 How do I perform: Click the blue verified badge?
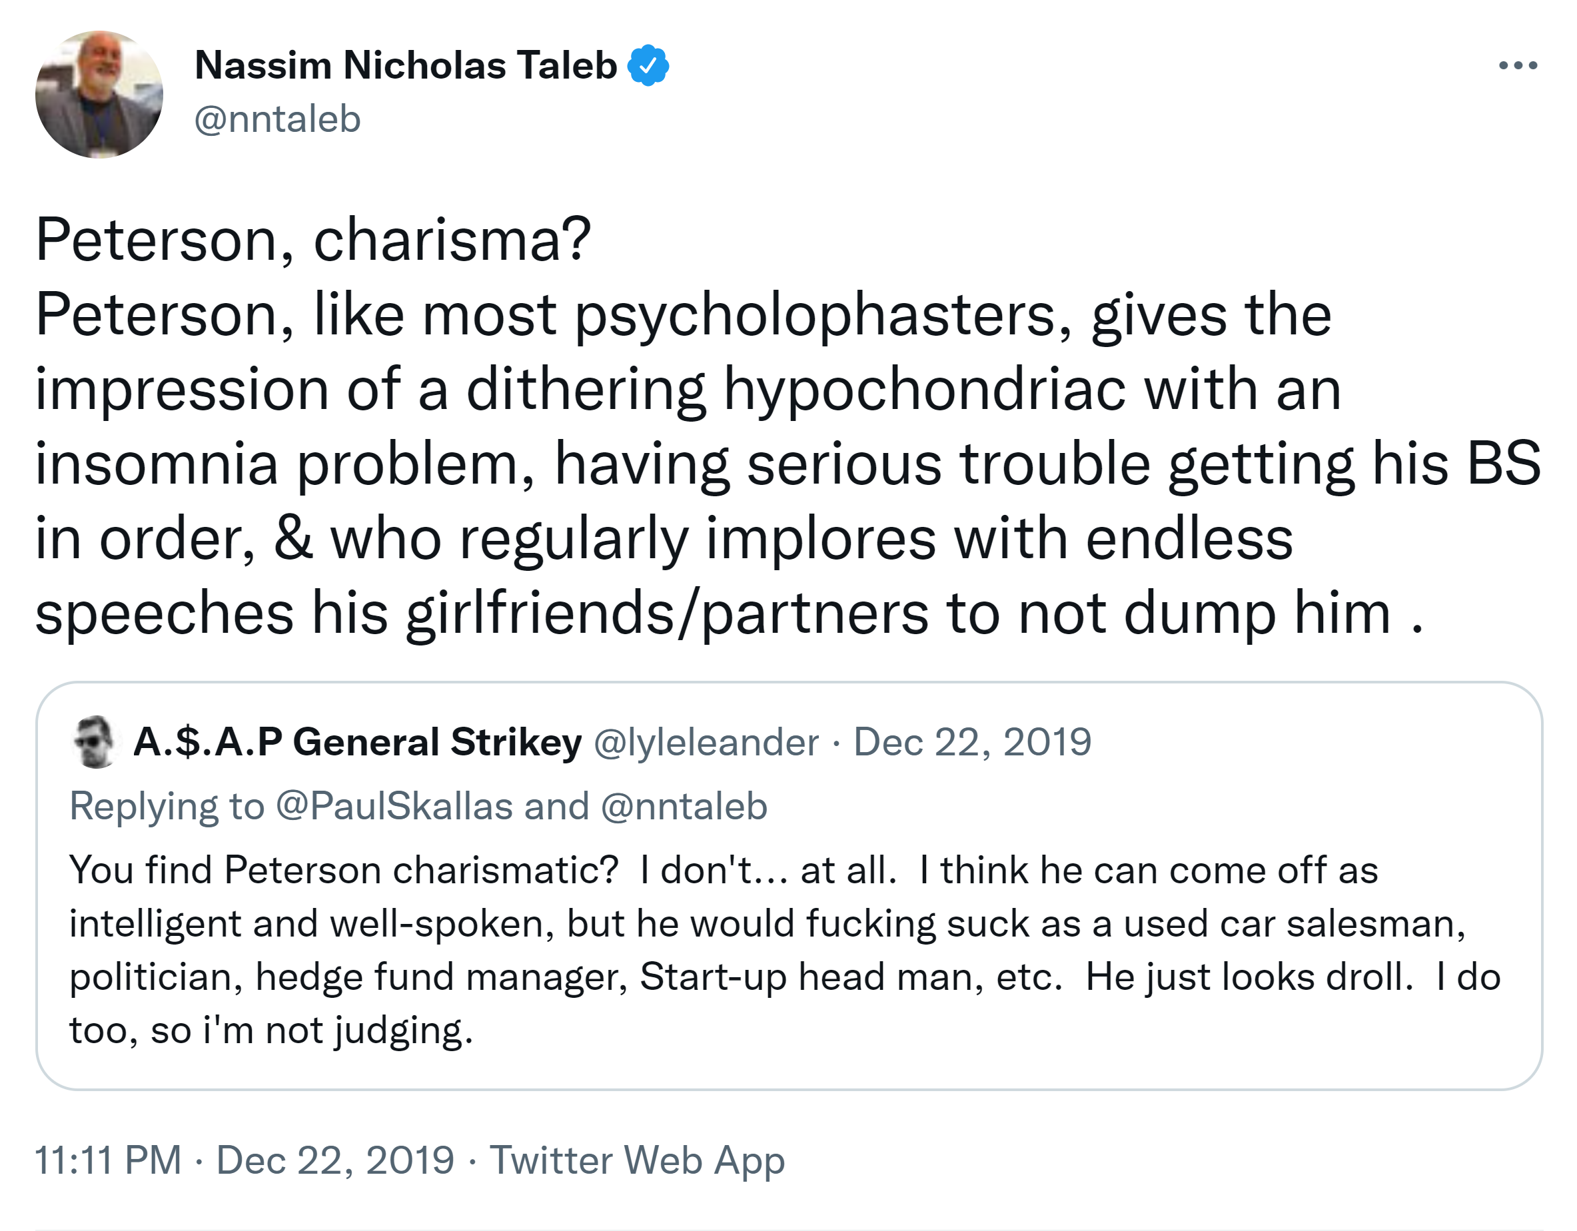click(x=648, y=66)
